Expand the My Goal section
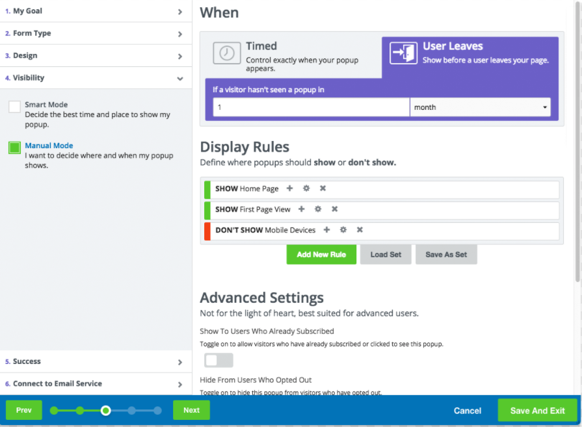The image size is (582, 427). coord(96,11)
